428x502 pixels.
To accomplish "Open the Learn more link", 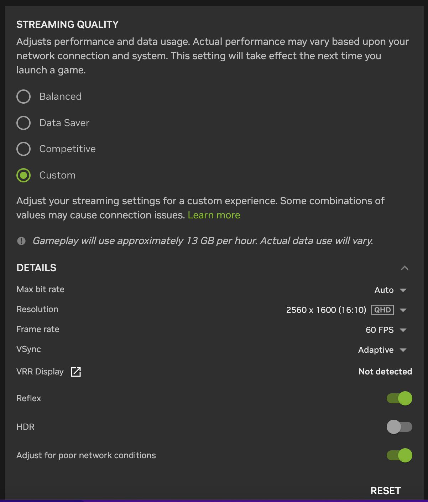I will [214, 215].
